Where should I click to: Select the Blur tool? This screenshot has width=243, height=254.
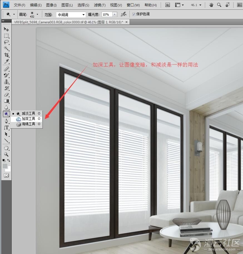tap(6, 108)
